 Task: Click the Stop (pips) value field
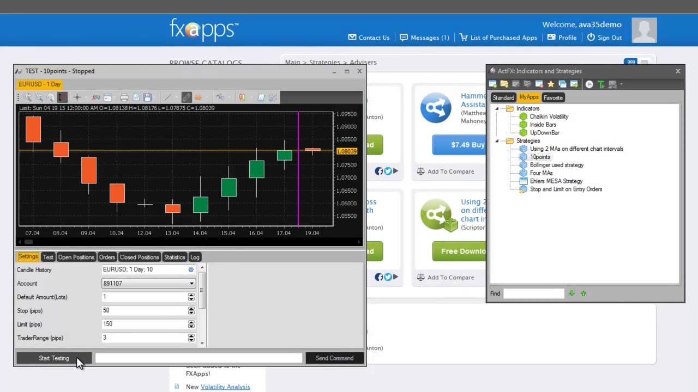point(145,310)
